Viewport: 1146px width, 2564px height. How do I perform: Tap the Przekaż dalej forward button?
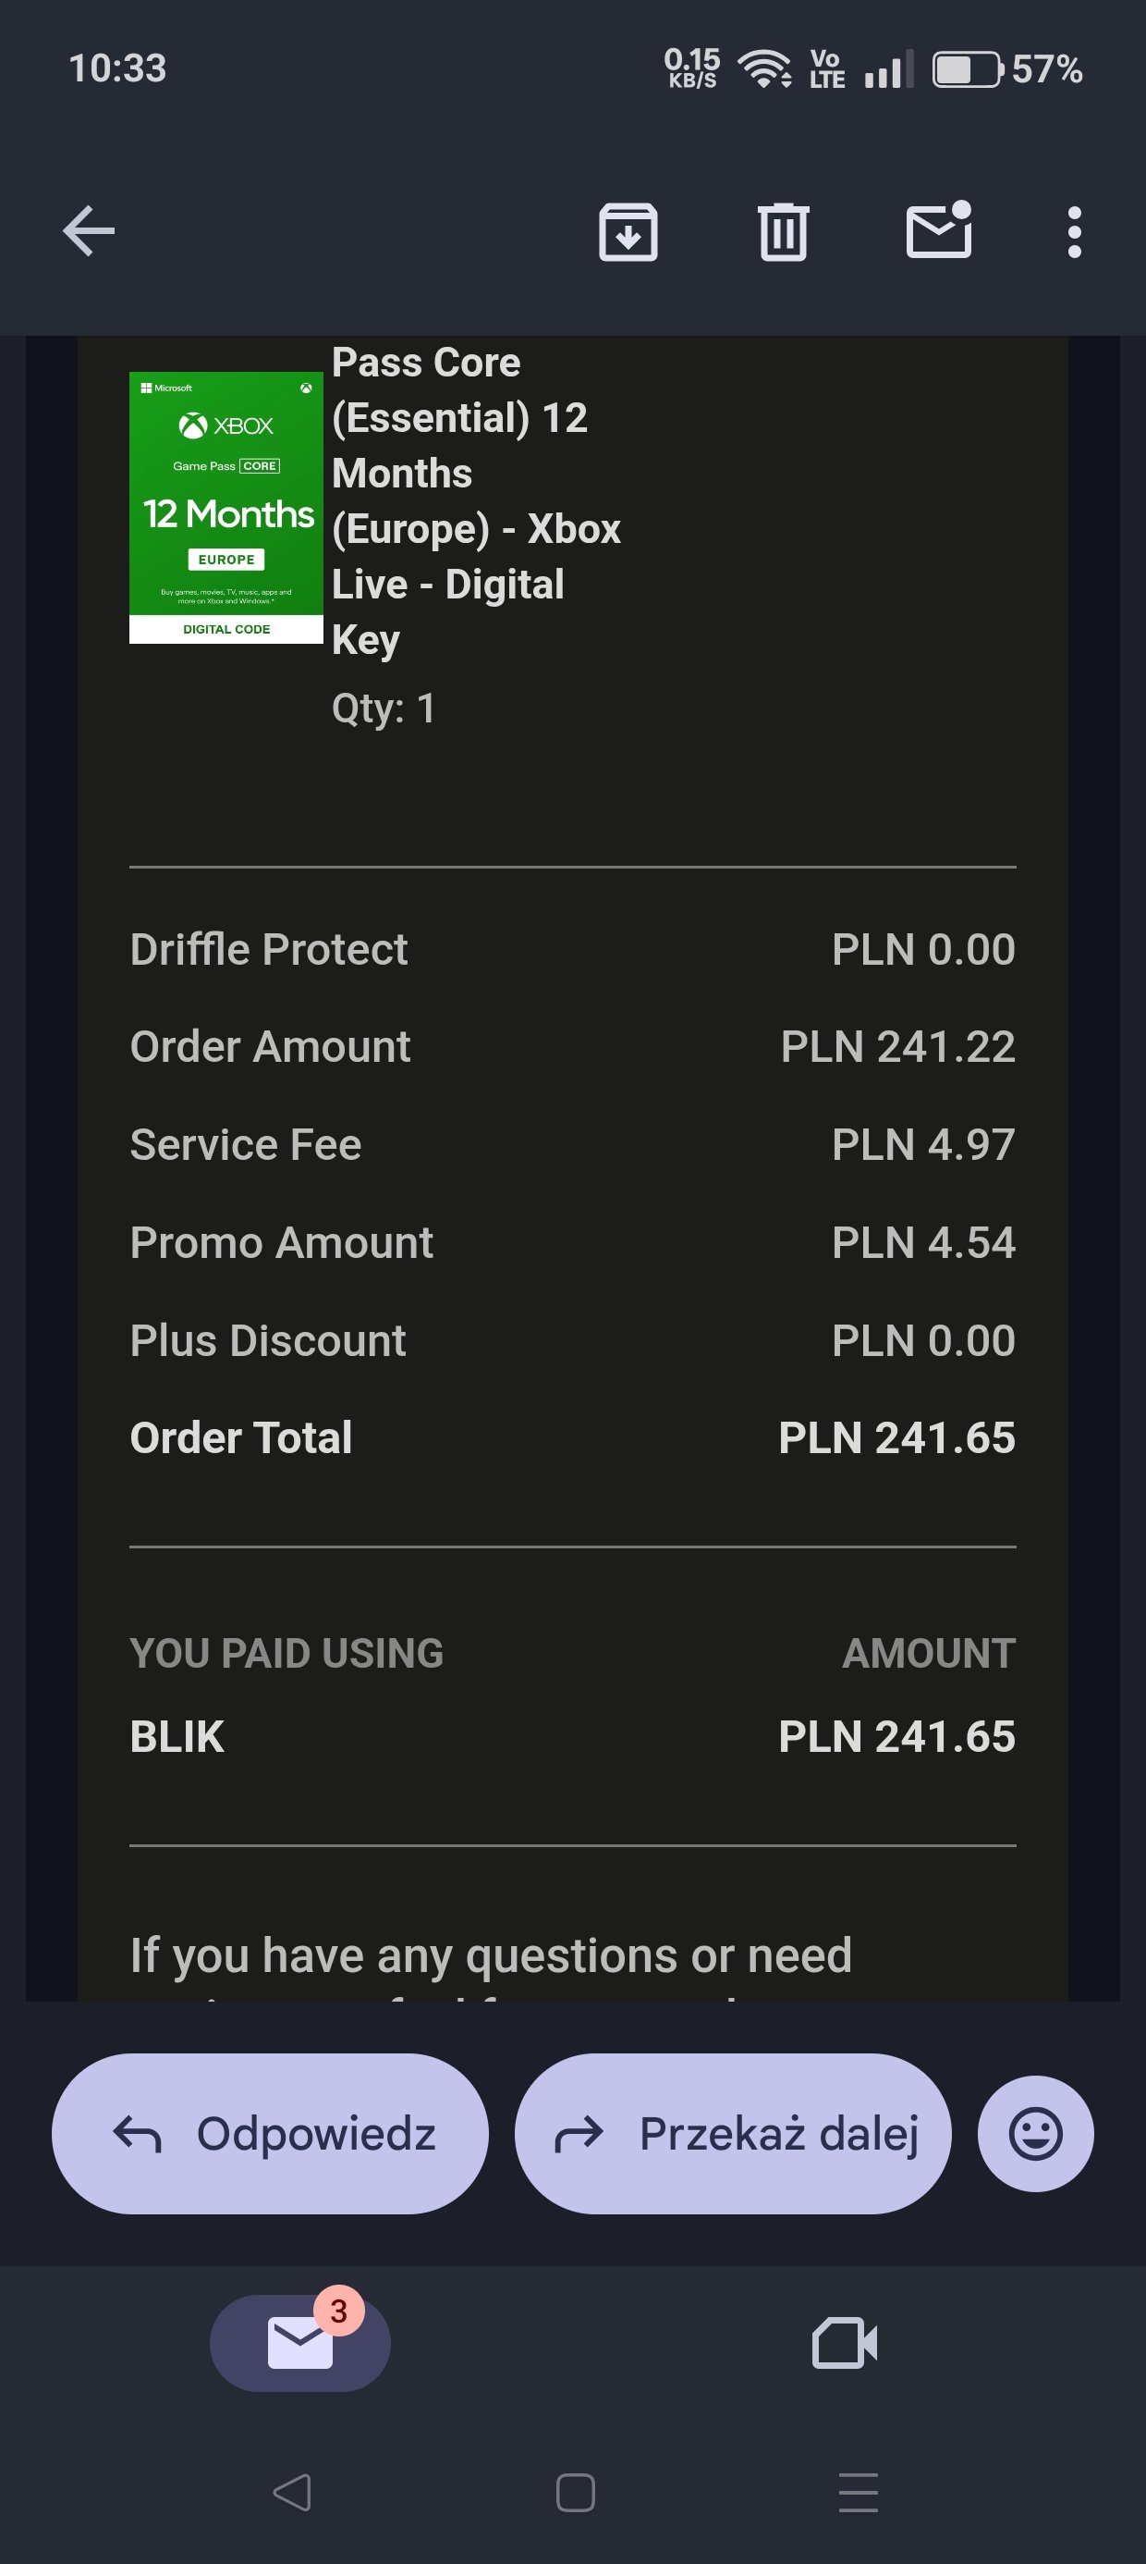(733, 2133)
